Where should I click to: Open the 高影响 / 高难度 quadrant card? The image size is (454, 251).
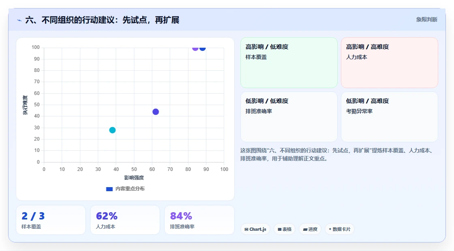coord(389,62)
